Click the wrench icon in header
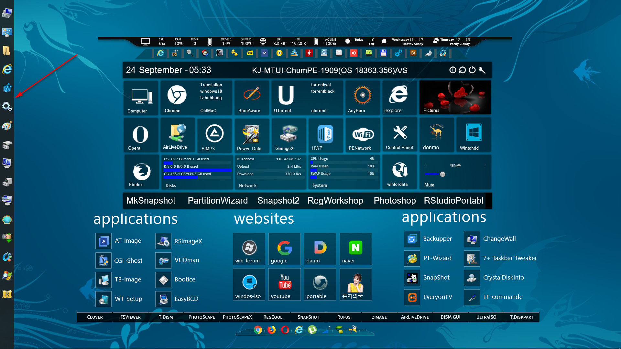Image resolution: width=621 pixels, height=349 pixels. [482, 70]
